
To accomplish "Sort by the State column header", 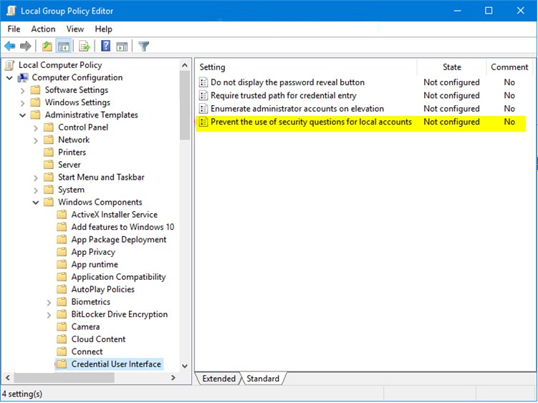I will (x=451, y=67).
